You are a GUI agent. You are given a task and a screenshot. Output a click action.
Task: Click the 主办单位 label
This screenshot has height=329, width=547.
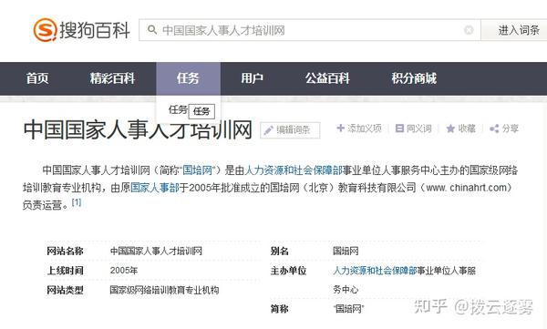[288, 271]
